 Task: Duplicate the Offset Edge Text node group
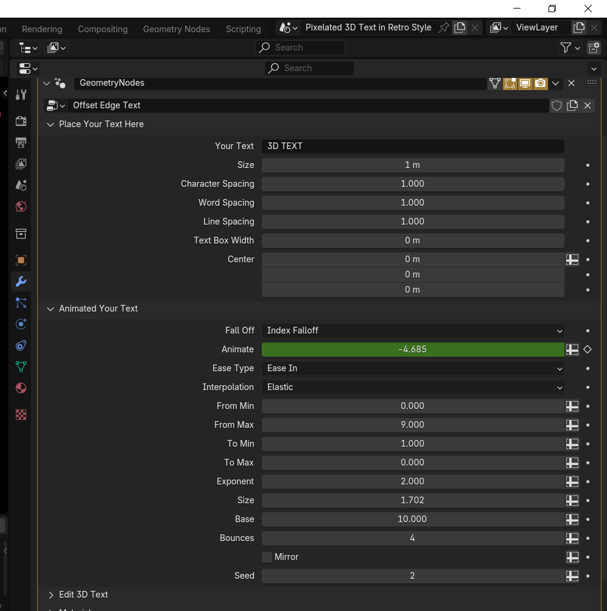coord(572,106)
